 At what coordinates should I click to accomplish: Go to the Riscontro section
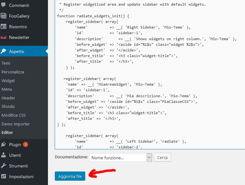[18, 27]
